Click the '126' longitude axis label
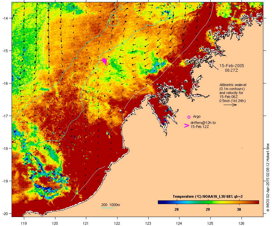The image size is (272, 226). tap(241, 223)
